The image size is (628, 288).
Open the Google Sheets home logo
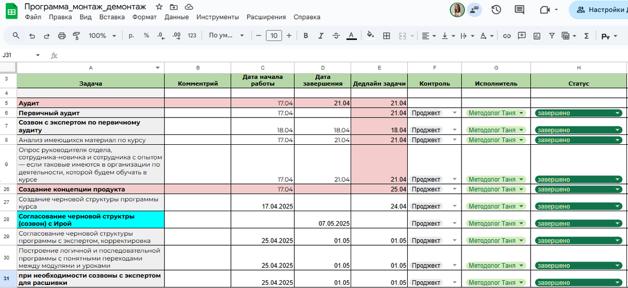[12, 11]
